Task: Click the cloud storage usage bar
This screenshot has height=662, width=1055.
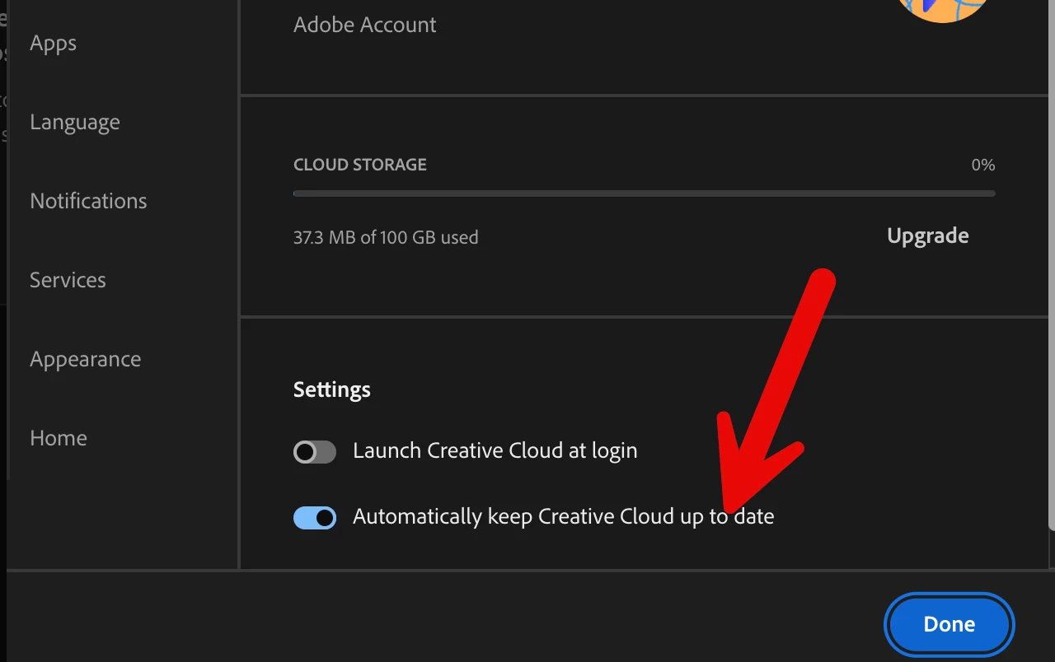Action: (x=645, y=194)
